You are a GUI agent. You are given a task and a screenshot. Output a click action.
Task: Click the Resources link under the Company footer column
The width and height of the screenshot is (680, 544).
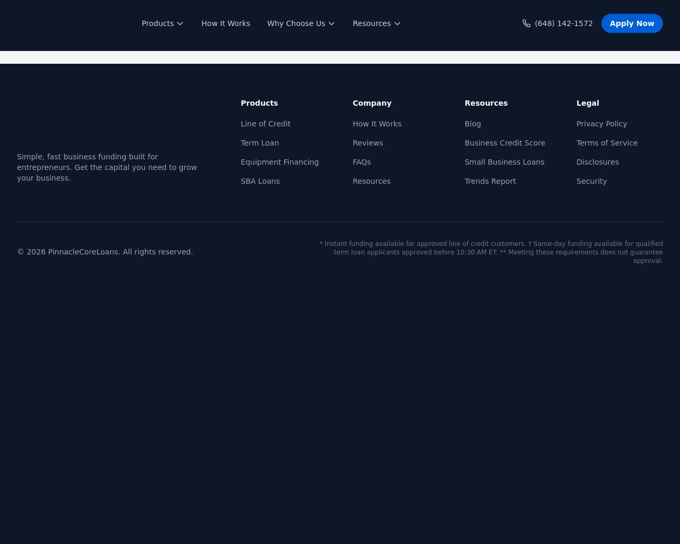coord(372,181)
